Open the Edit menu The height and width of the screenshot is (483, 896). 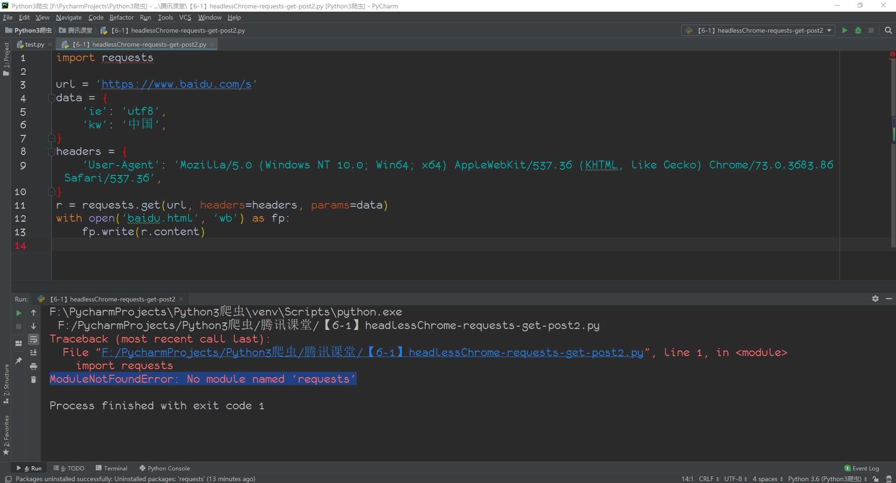click(24, 17)
